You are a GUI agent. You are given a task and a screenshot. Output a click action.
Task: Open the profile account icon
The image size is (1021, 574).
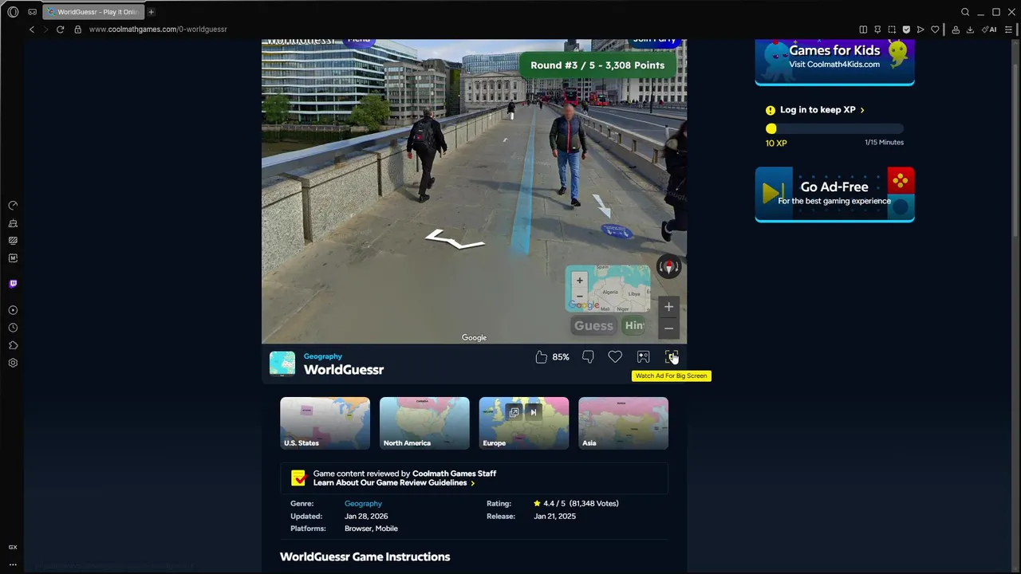coord(956,29)
